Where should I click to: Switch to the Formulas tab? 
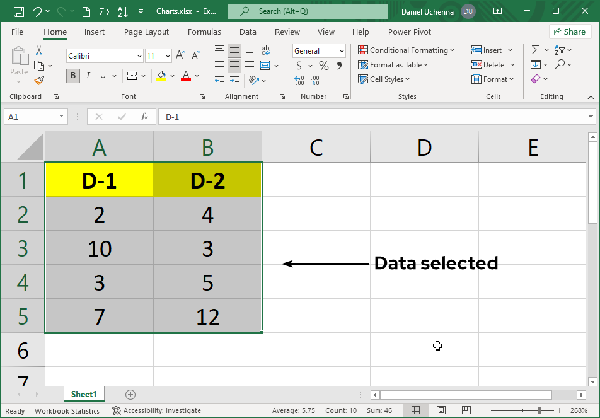pyautogui.click(x=204, y=32)
